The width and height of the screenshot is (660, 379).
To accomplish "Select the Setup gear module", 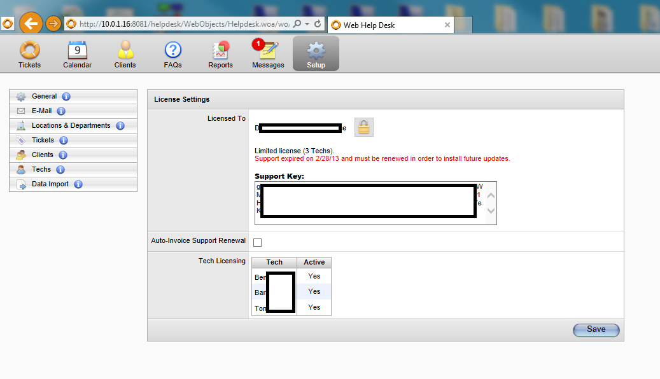I will pos(316,53).
